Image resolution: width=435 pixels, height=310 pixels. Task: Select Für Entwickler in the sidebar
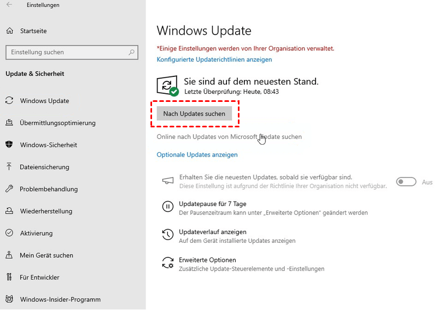[x=40, y=277]
